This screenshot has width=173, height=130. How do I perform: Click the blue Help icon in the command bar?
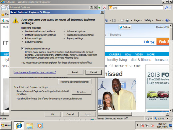[167, 20]
